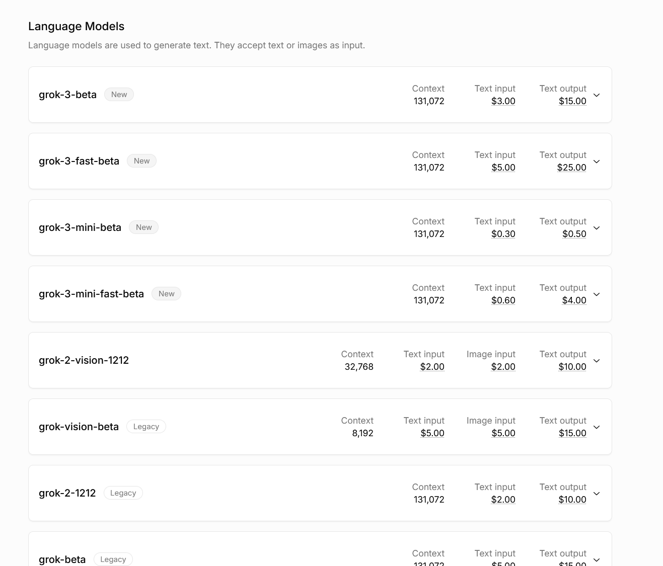Expand the grok-2-vision-1212 row chevron
This screenshot has height=566, width=663.
597,361
